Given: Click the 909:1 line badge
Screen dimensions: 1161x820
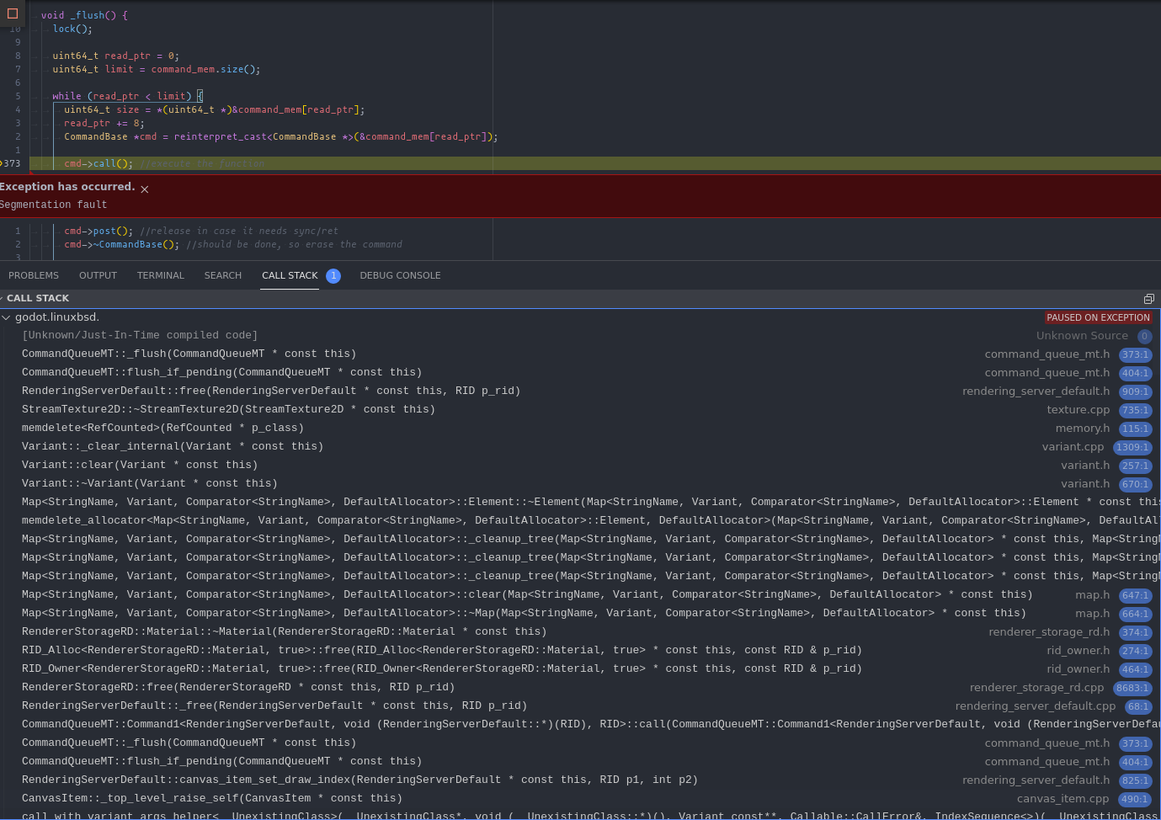Looking at the screenshot, I should point(1135,391).
